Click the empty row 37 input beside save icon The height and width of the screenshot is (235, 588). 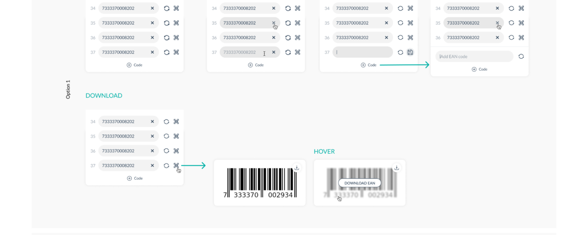(x=362, y=52)
